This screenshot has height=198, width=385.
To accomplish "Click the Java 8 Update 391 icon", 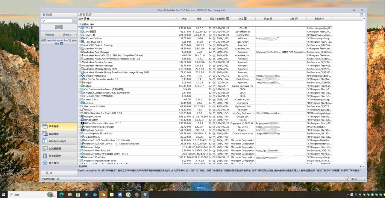I will [82, 134].
